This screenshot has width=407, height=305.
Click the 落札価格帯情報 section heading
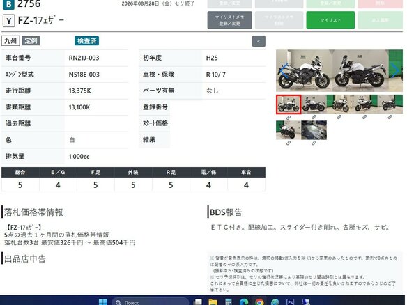tap(33, 212)
